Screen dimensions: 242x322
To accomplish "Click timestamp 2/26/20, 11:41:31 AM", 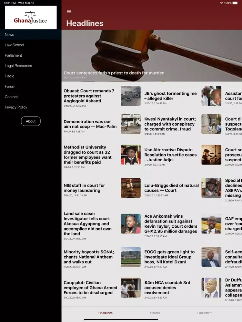I will click(75, 195).
